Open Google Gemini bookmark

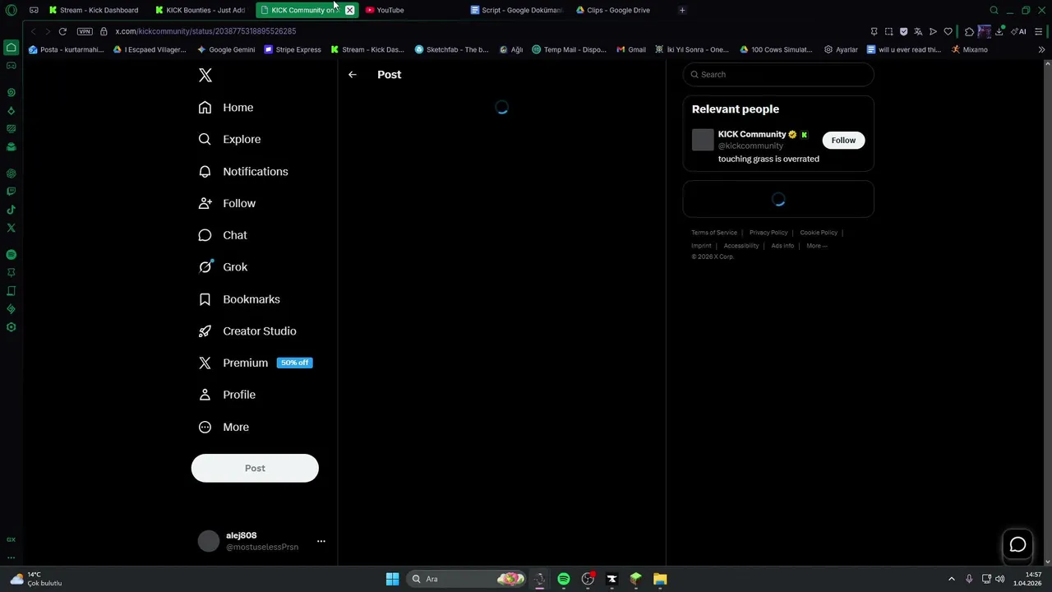point(226,49)
